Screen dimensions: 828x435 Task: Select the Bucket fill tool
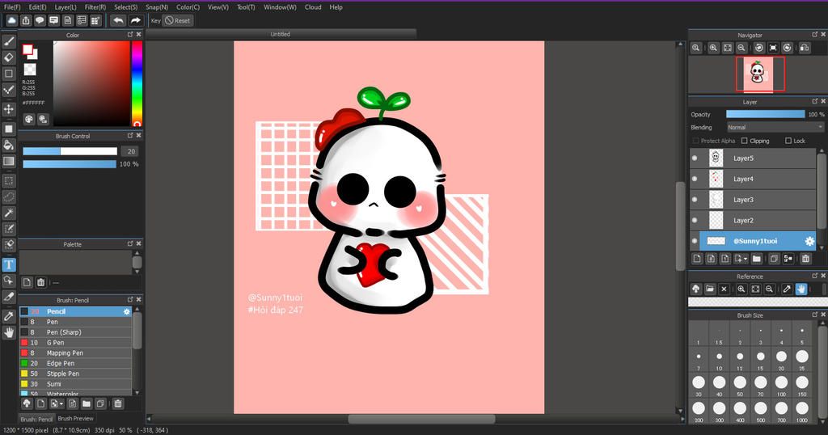click(8, 145)
